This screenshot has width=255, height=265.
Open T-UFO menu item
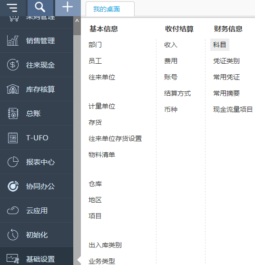pyautogui.click(x=37, y=138)
